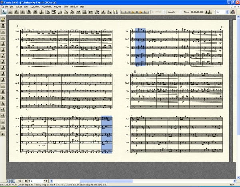Click the measure counter stepper
This screenshot has width=240, height=187.
click(165, 12)
